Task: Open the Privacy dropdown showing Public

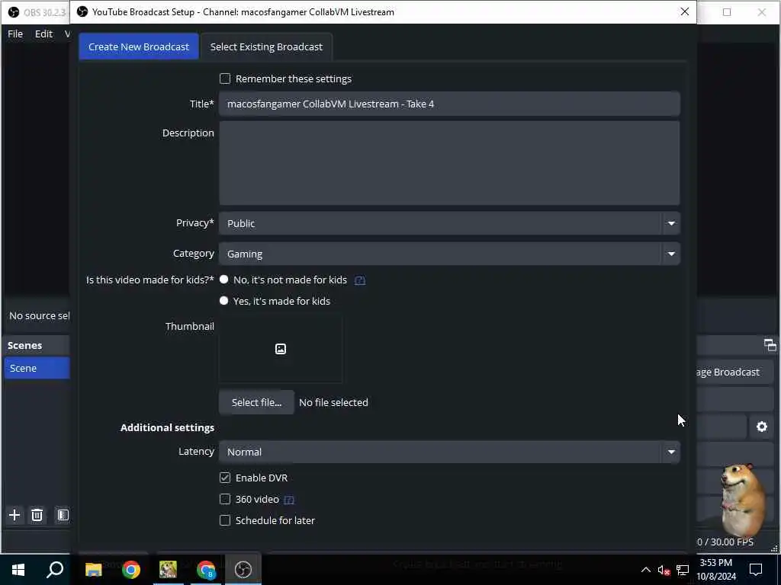Action: (449, 223)
